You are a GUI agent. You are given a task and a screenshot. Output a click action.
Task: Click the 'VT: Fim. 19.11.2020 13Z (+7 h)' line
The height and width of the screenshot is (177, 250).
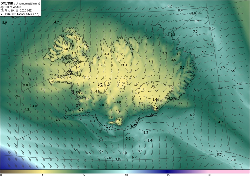[x=20, y=14]
